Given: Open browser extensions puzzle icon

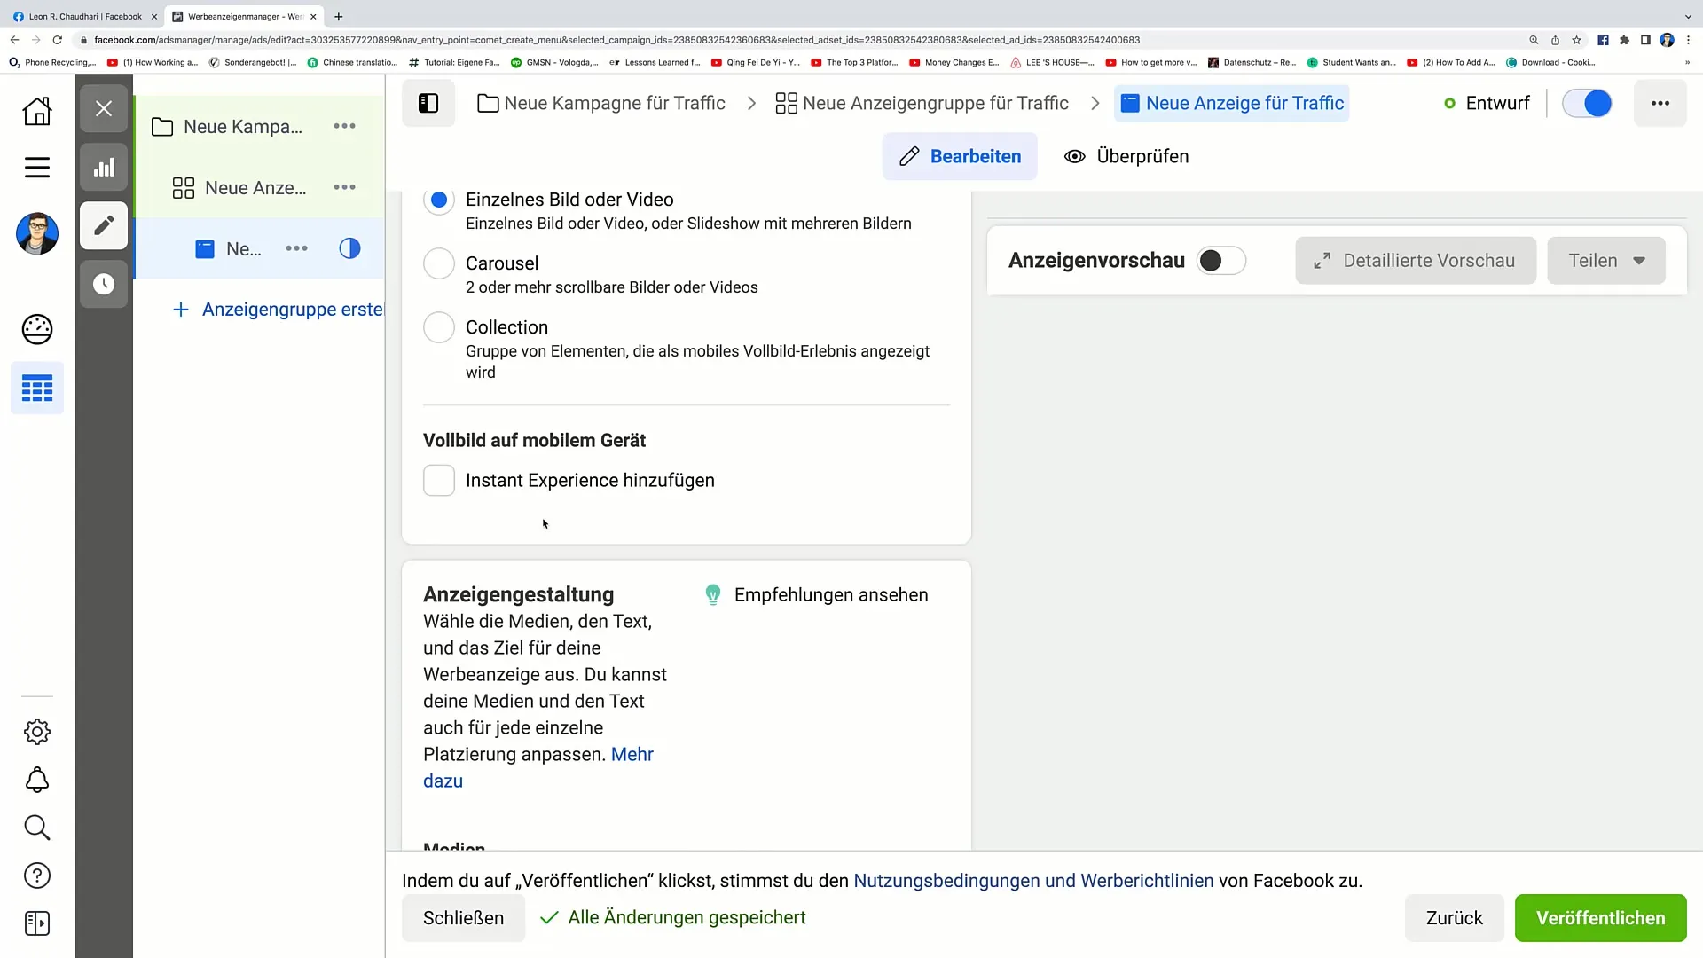Looking at the screenshot, I should coord(1624,40).
